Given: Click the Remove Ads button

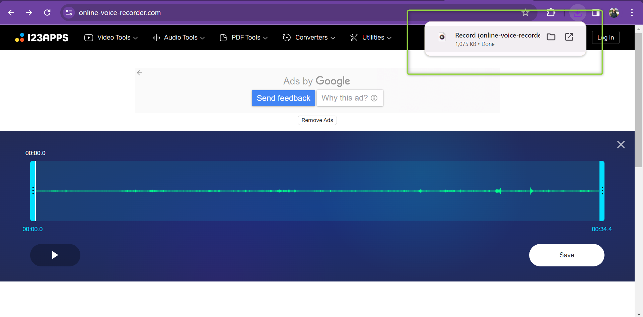Looking at the screenshot, I should 317,120.
